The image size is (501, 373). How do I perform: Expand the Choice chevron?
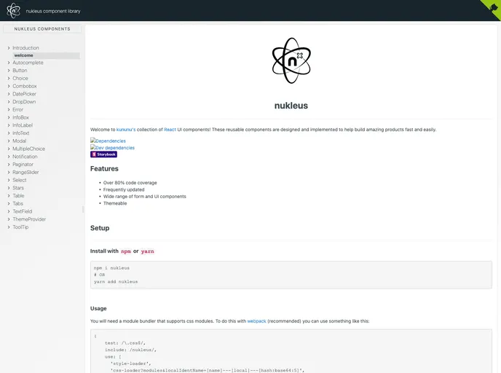[9, 78]
